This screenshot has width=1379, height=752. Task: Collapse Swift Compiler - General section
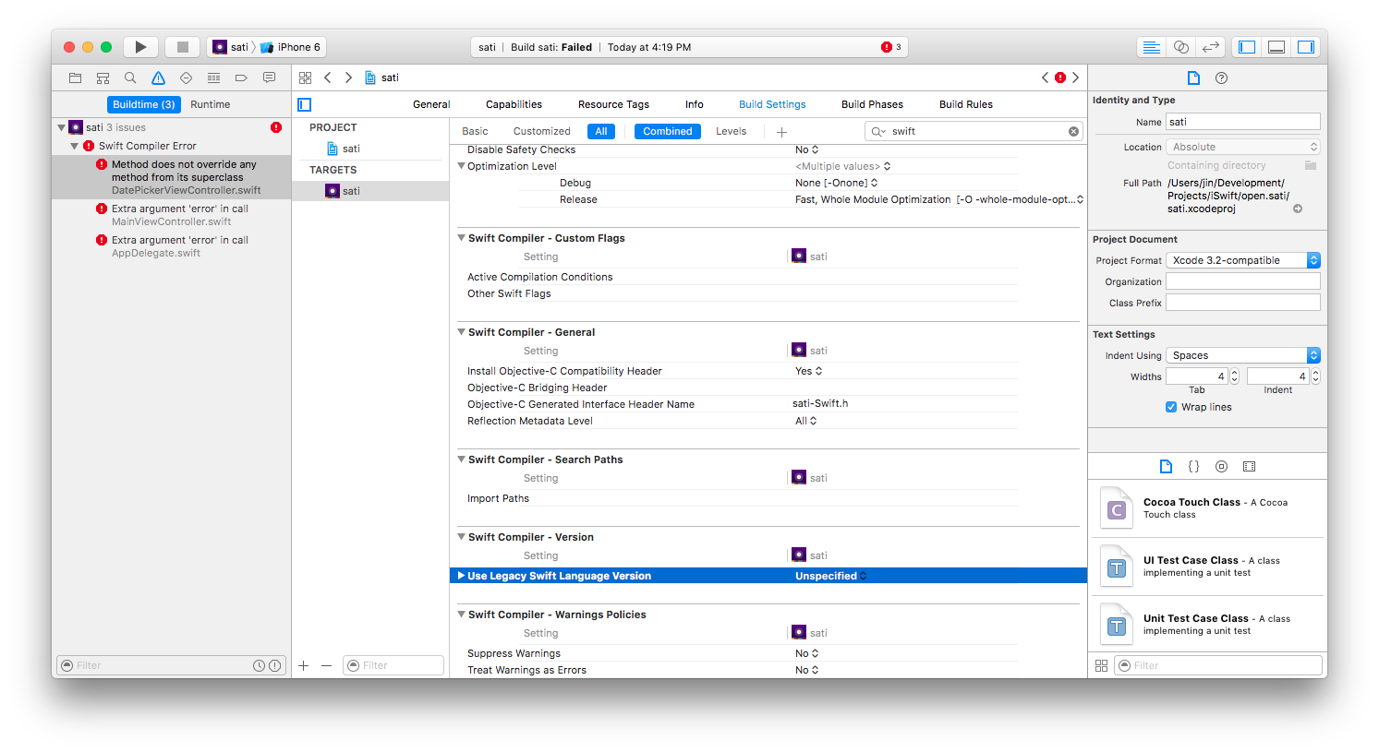[461, 332]
